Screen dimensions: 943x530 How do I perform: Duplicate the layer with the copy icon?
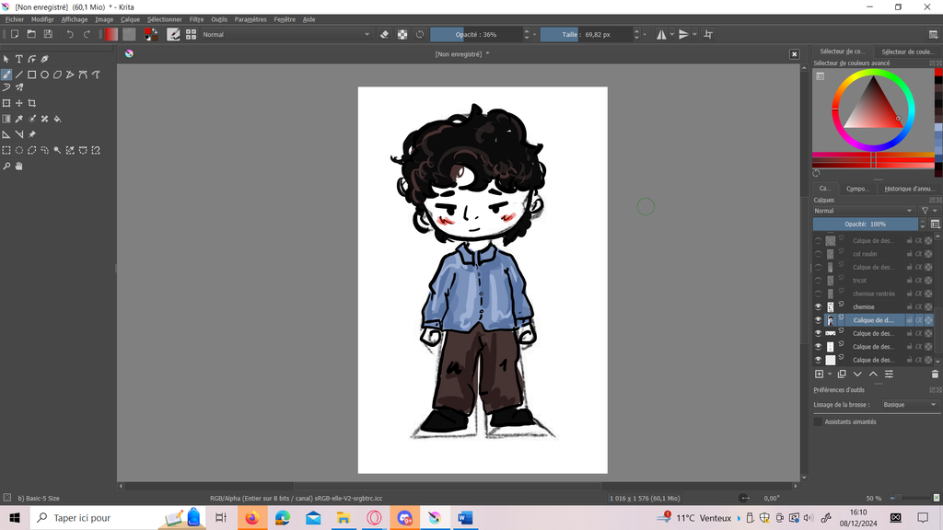pos(842,374)
